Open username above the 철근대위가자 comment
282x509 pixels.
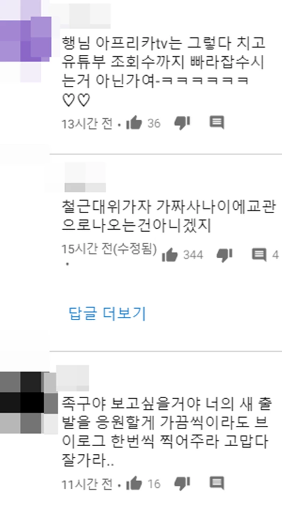pos(85,178)
